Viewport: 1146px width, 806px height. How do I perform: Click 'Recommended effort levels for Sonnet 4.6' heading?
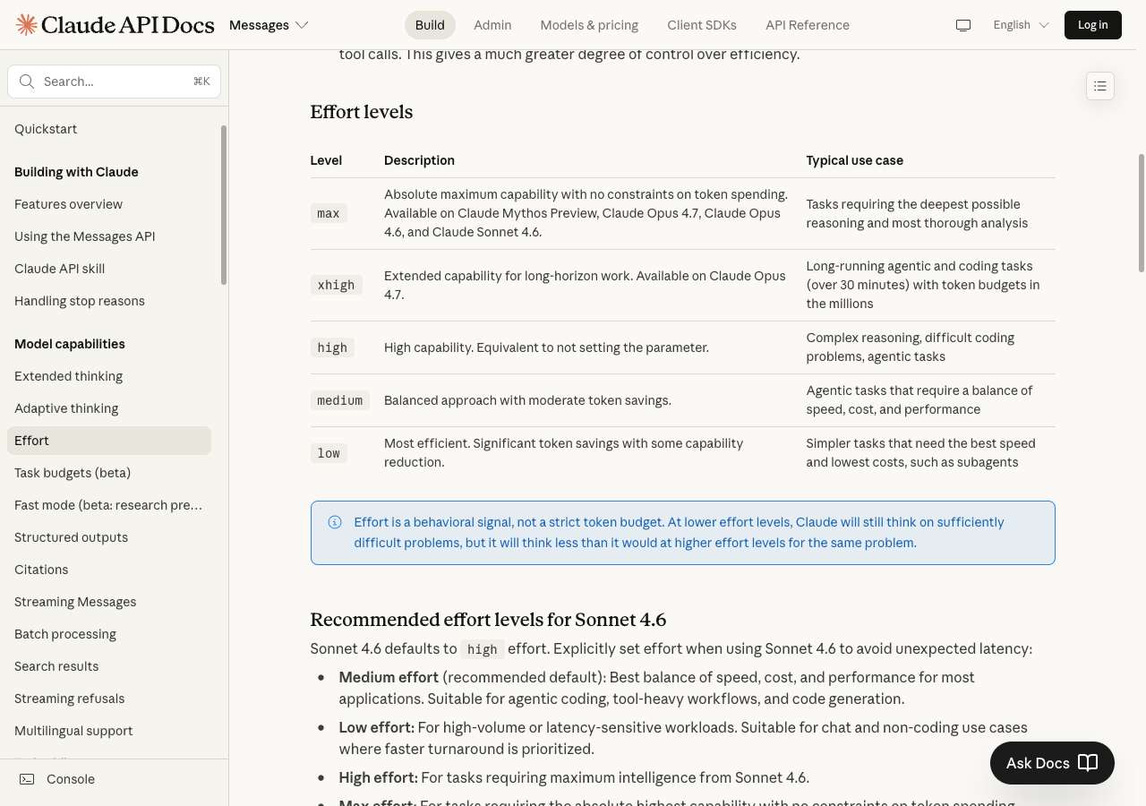(x=488, y=620)
